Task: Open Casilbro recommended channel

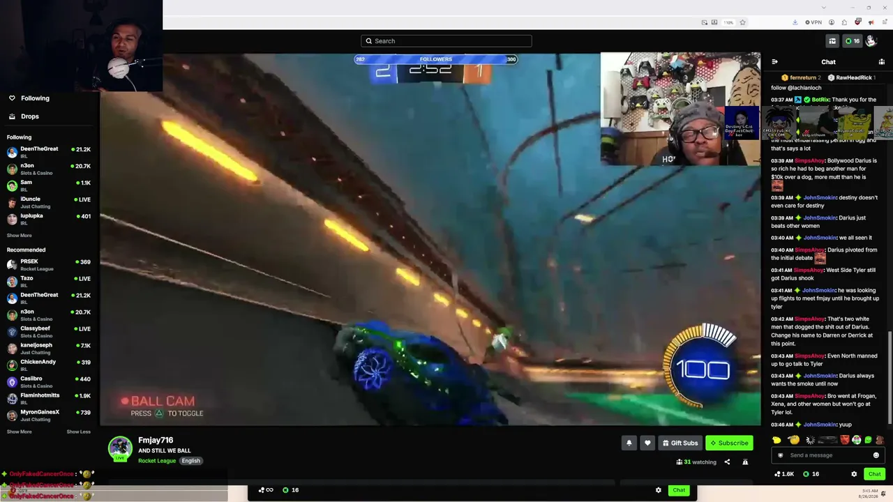Action: (x=49, y=381)
